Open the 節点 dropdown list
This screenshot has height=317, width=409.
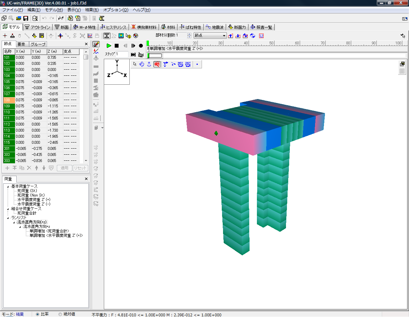tap(224, 36)
